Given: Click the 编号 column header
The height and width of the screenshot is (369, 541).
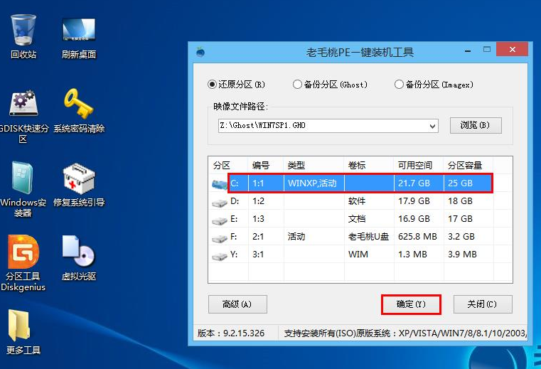Looking at the screenshot, I should click(x=266, y=165).
